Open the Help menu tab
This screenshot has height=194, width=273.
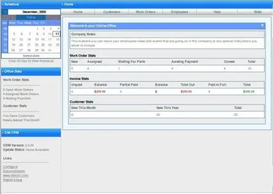point(217,12)
